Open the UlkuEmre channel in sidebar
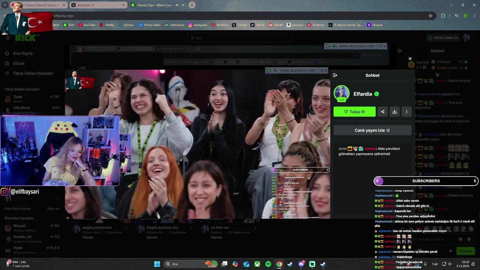 click(x=32, y=110)
